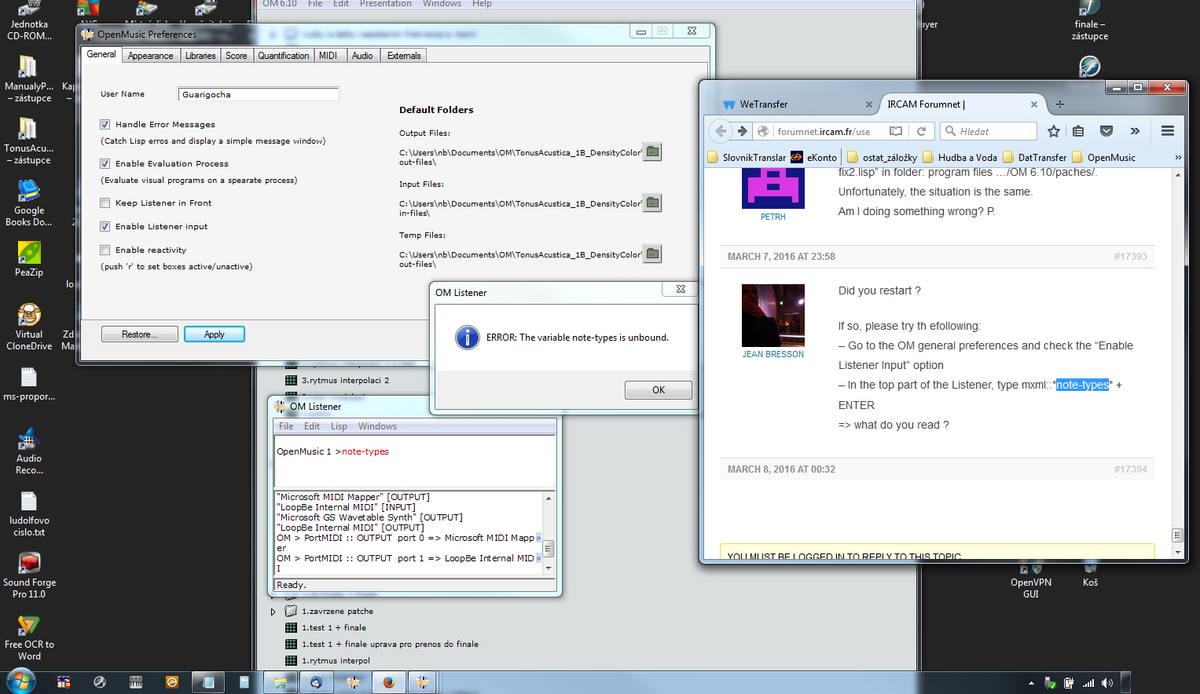The height and width of the screenshot is (694, 1200).
Task: Reload the forumnet page
Action: click(921, 131)
